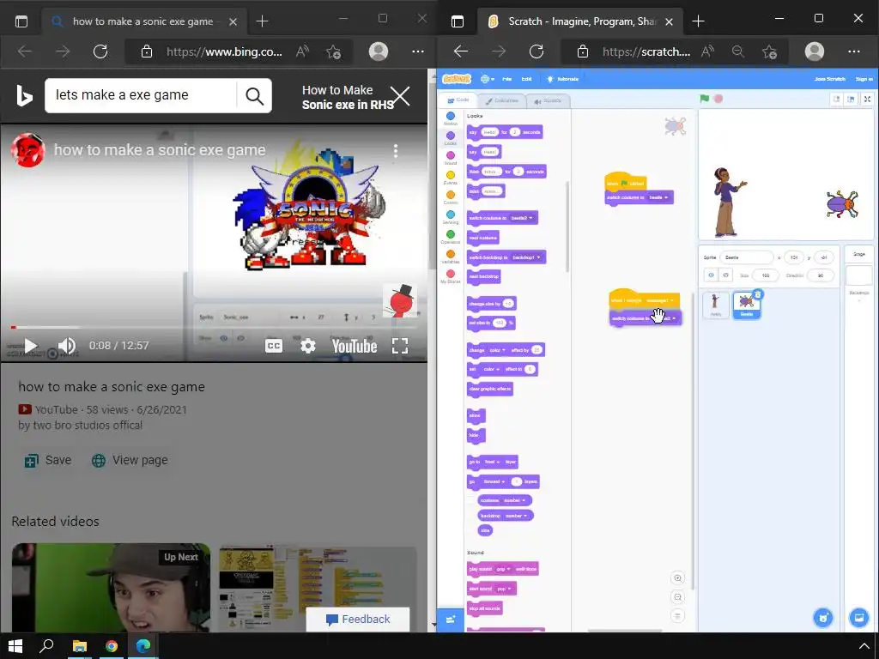Select the Variables block category

coord(451,257)
